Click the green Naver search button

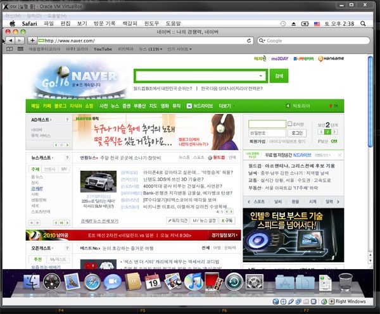click(279, 76)
